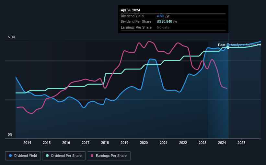Click the US$0.840 Dividend Per Share value

pos(164,22)
